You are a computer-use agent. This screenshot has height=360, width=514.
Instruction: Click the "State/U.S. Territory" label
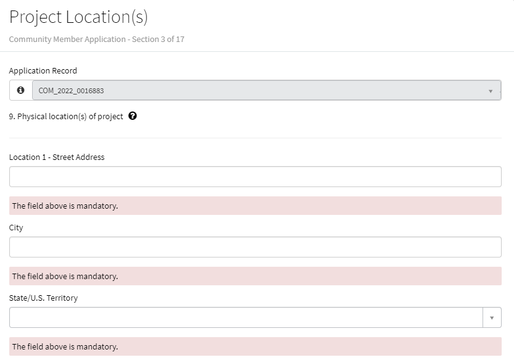(x=43, y=298)
